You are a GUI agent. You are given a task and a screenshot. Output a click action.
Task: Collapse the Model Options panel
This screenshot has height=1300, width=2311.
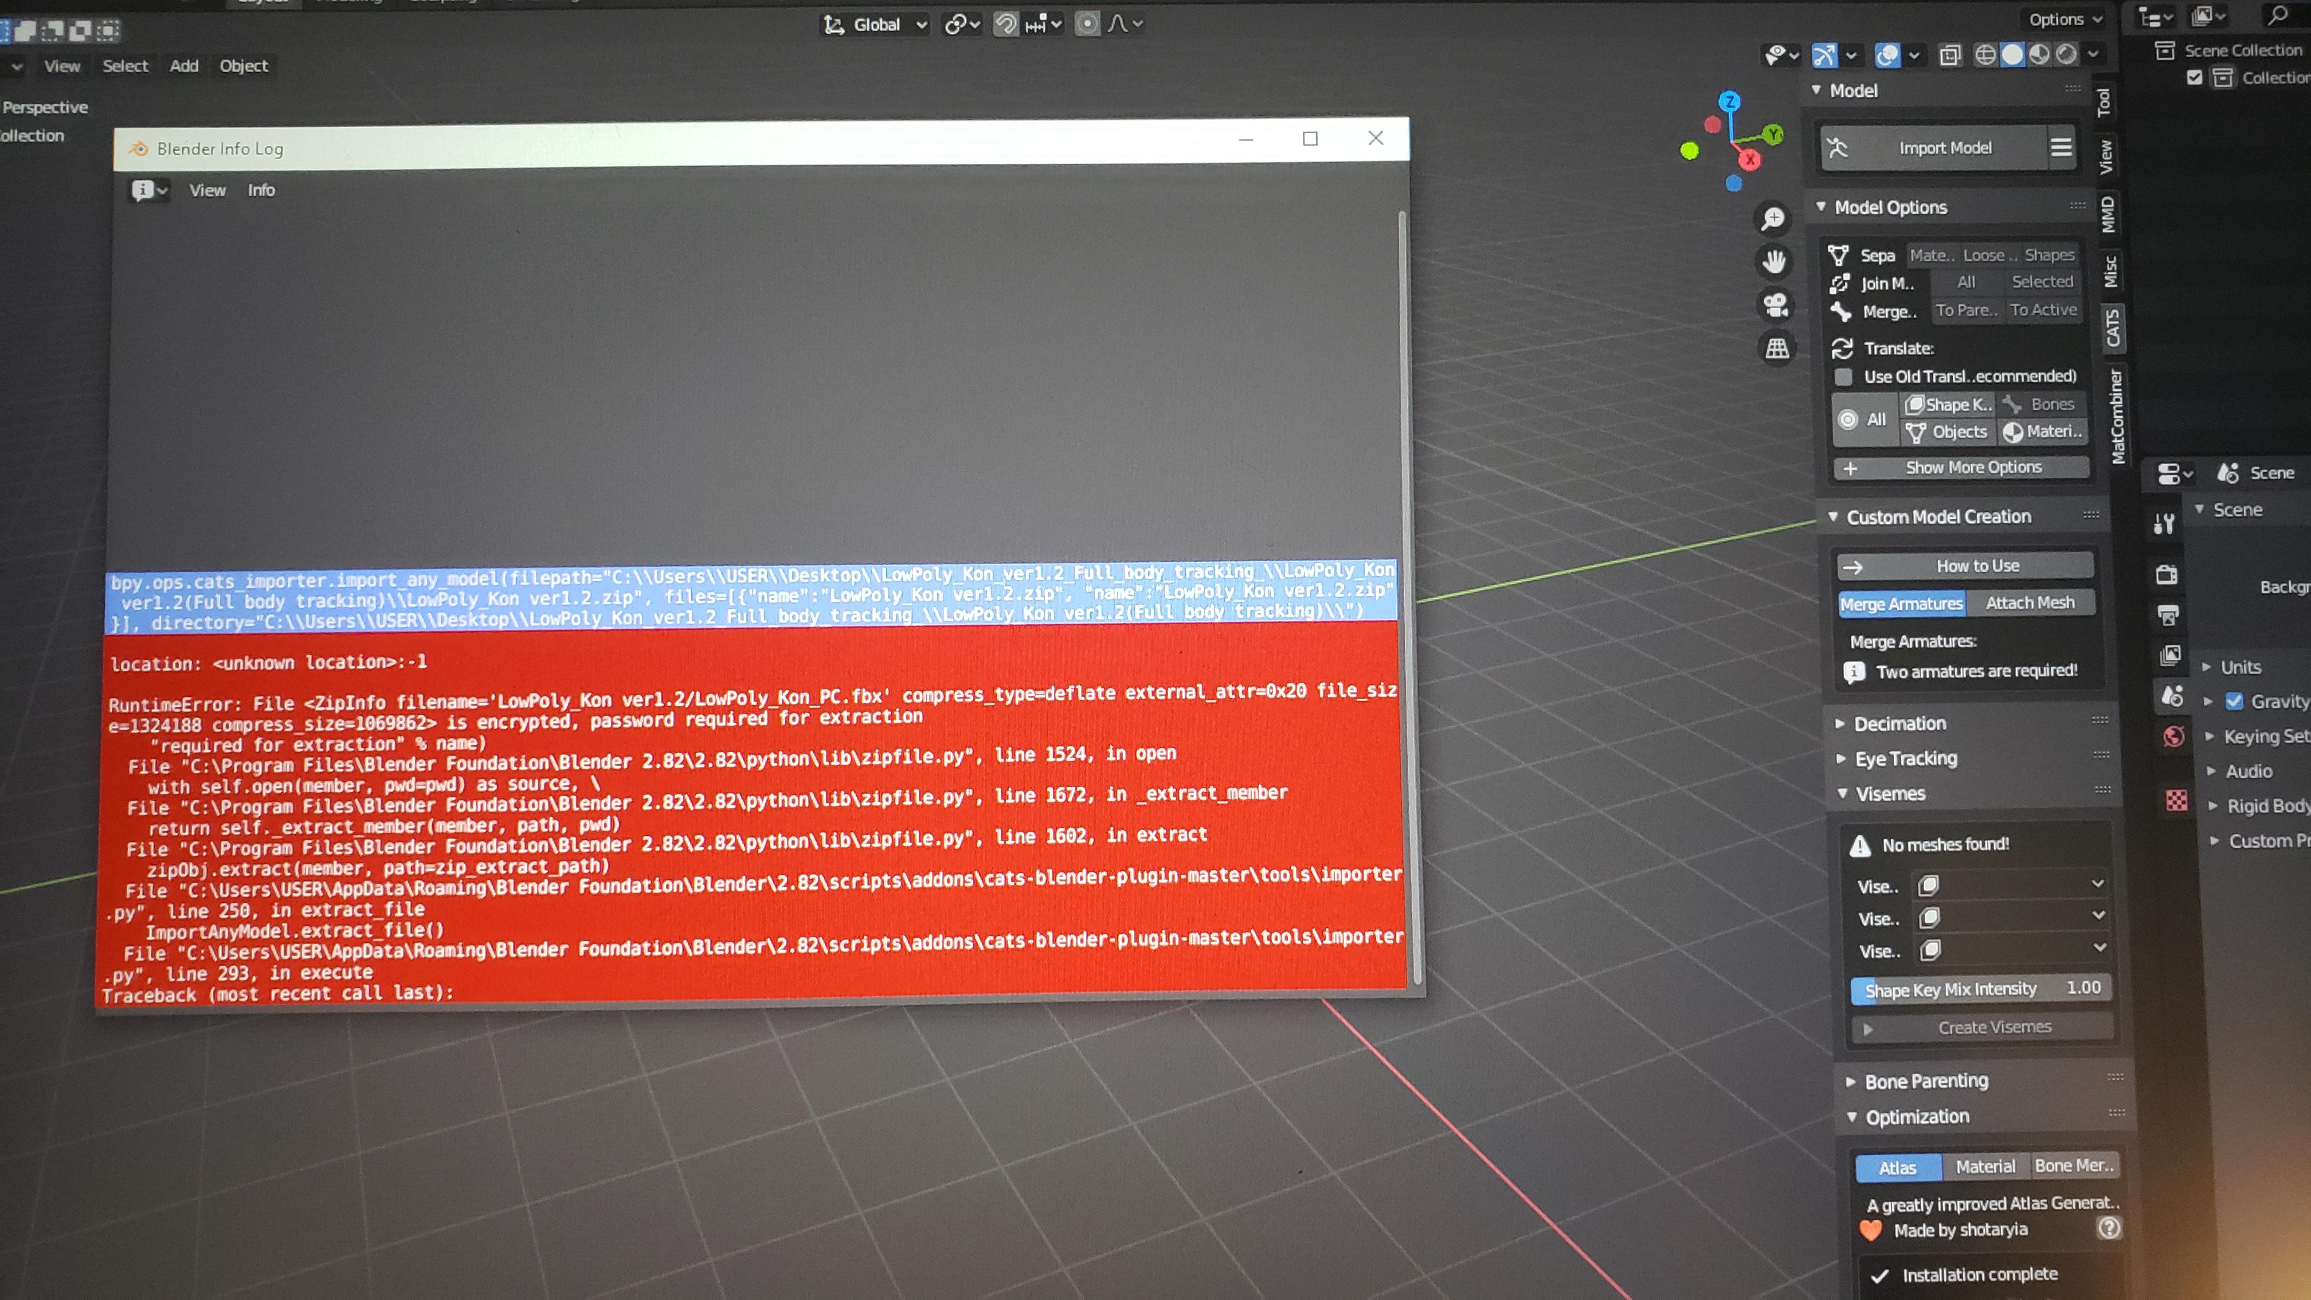point(1822,206)
